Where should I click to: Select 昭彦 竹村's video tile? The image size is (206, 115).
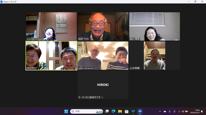103,26
